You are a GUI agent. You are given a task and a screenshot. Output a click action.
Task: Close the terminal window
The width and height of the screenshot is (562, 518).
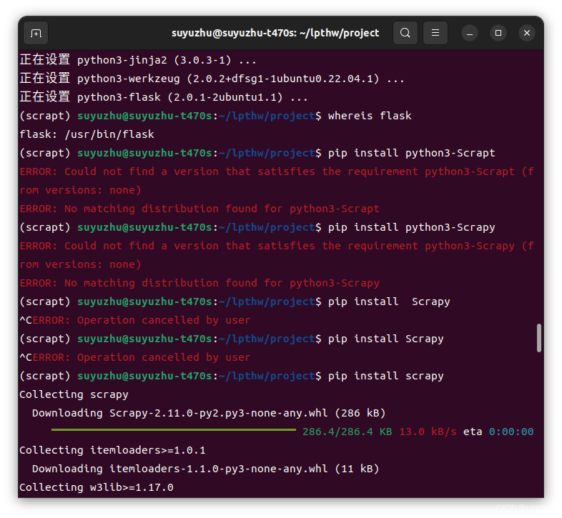point(527,33)
